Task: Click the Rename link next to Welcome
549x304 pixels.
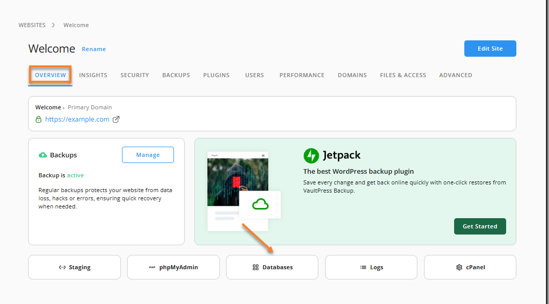Action: coord(94,49)
